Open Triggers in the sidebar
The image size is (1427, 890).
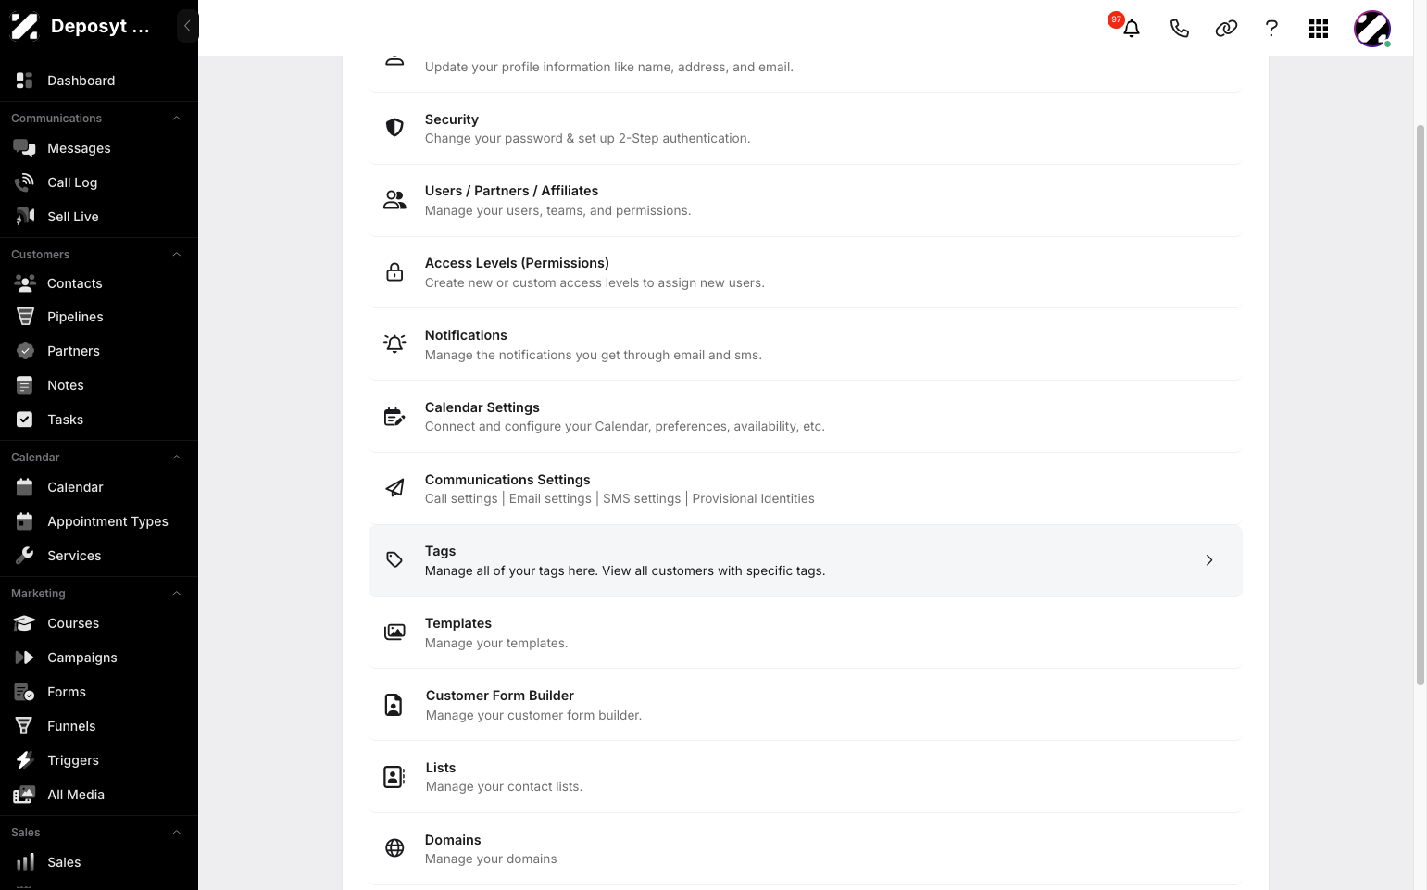tap(99, 760)
